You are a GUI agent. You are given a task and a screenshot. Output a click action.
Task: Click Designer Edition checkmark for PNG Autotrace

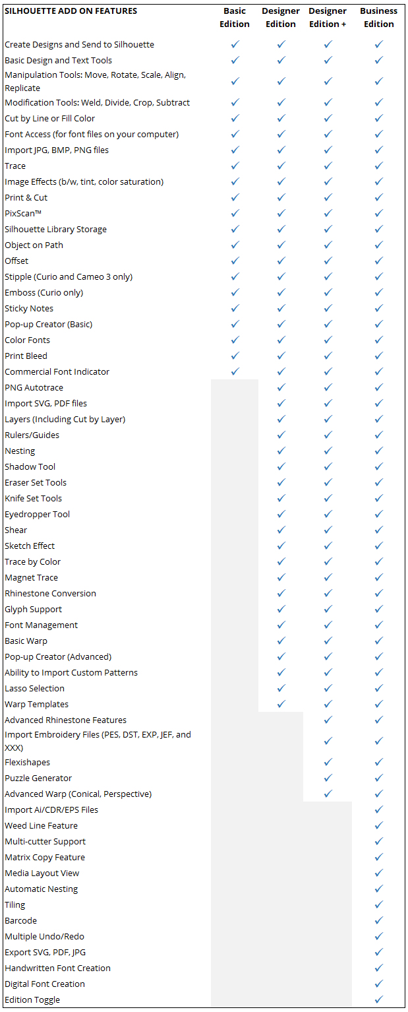[281, 387]
